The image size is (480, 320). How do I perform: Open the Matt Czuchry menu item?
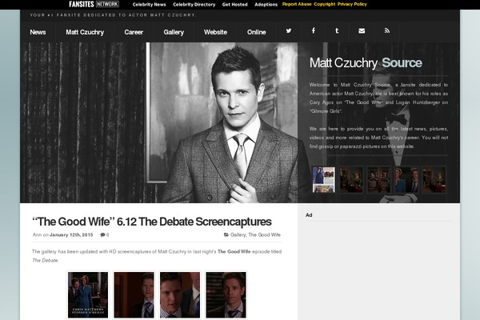click(85, 32)
